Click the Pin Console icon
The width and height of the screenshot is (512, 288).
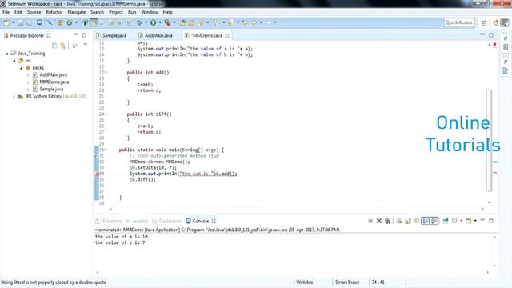(446, 221)
